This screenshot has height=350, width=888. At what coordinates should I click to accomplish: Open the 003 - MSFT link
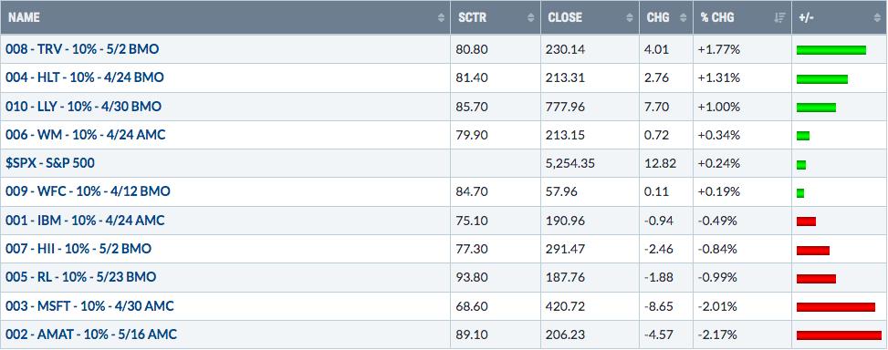[89, 306]
